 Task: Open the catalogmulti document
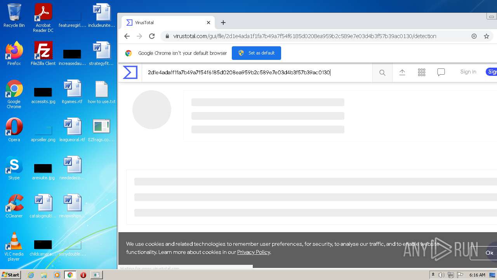43,206
